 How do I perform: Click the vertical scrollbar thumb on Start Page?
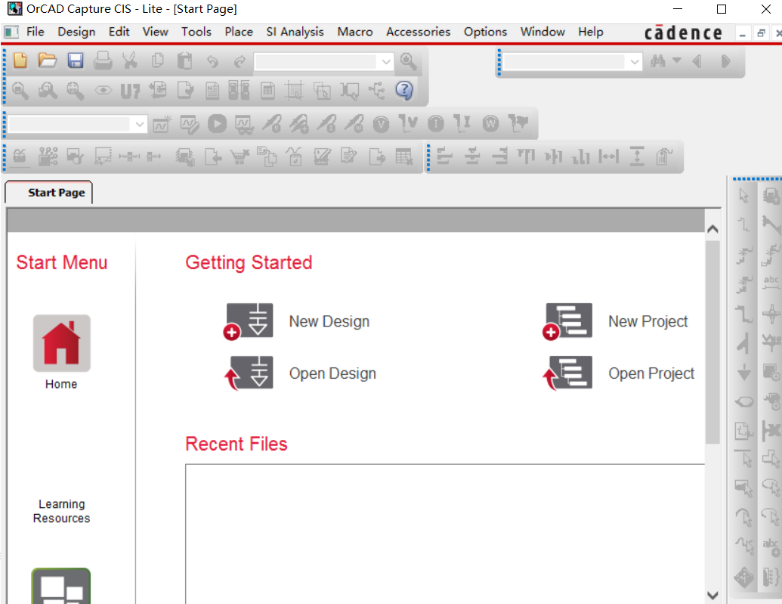pos(712,342)
